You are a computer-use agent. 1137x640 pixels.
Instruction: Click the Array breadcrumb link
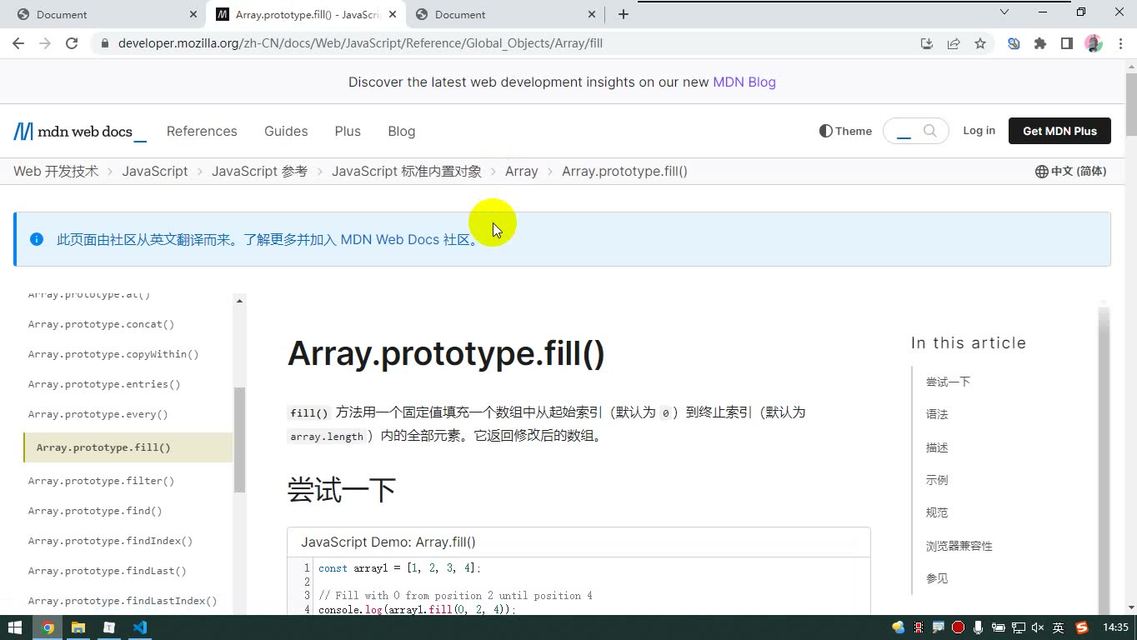(521, 172)
